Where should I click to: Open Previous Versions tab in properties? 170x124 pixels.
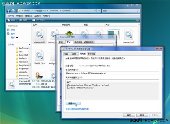[x=89, y=42]
